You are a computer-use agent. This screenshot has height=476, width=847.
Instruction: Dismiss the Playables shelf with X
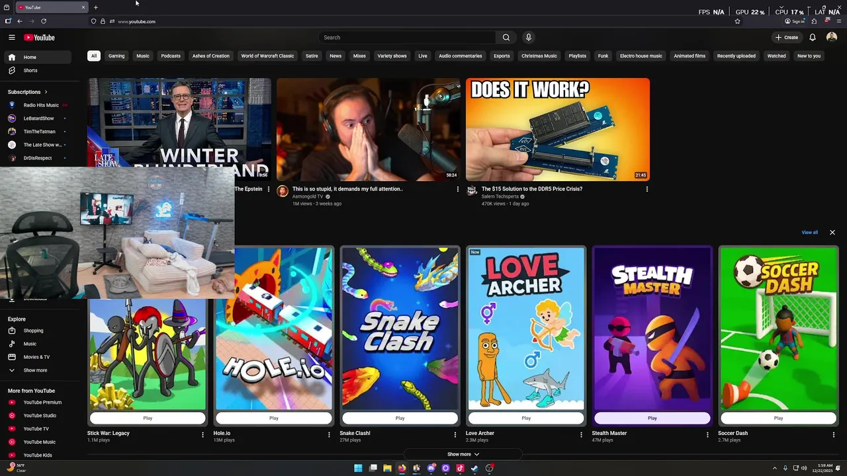point(832,233)
